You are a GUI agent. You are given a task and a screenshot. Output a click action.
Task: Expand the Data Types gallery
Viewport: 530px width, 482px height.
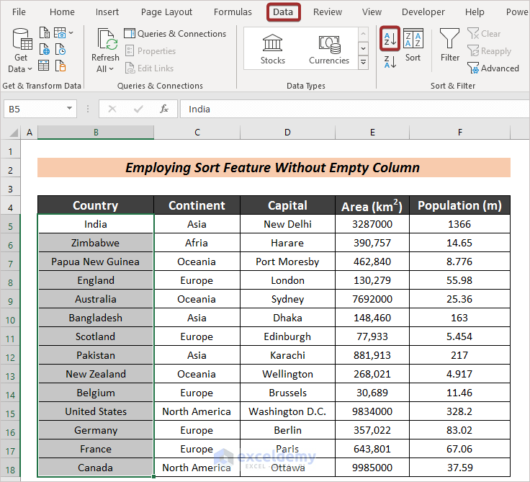(363, 62)
